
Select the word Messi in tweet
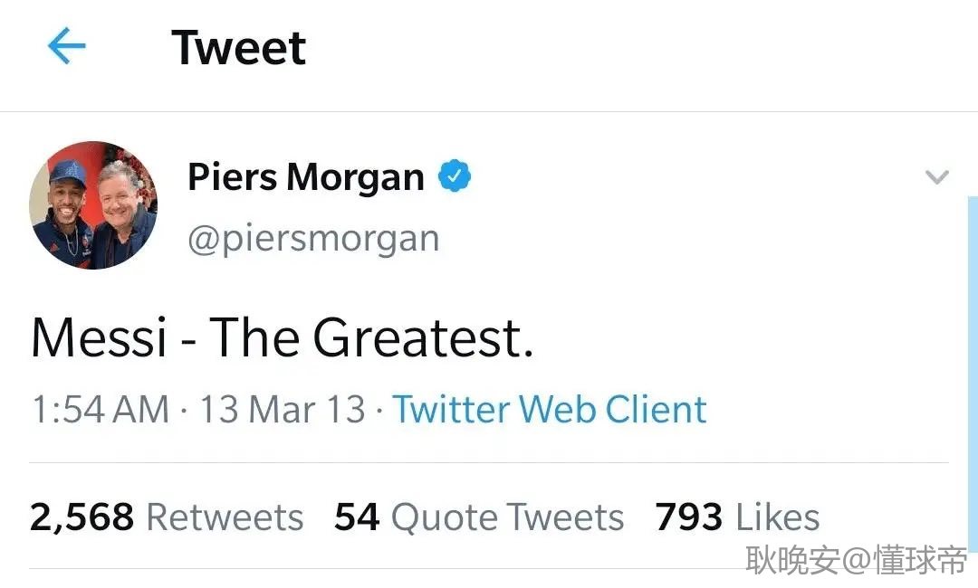click(100, 338)
